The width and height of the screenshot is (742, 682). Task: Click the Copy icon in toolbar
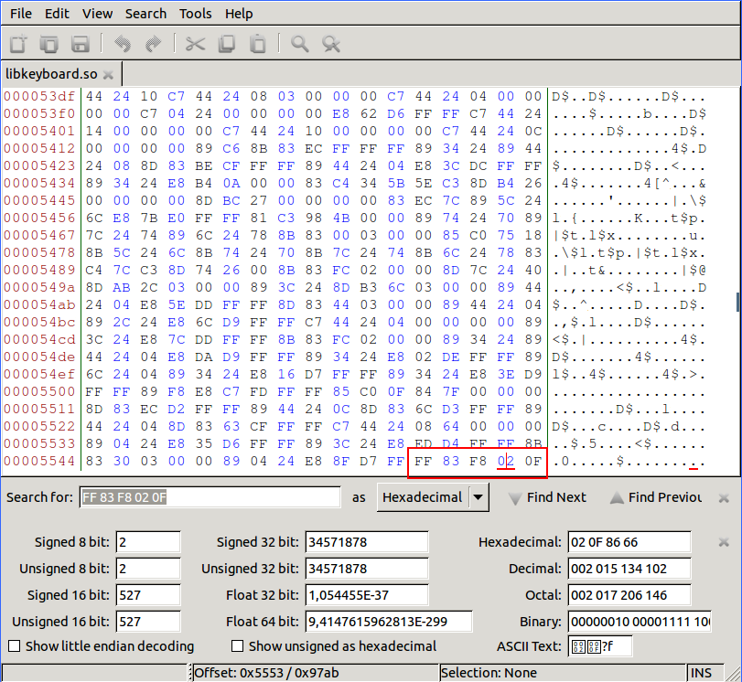point(227,43)
